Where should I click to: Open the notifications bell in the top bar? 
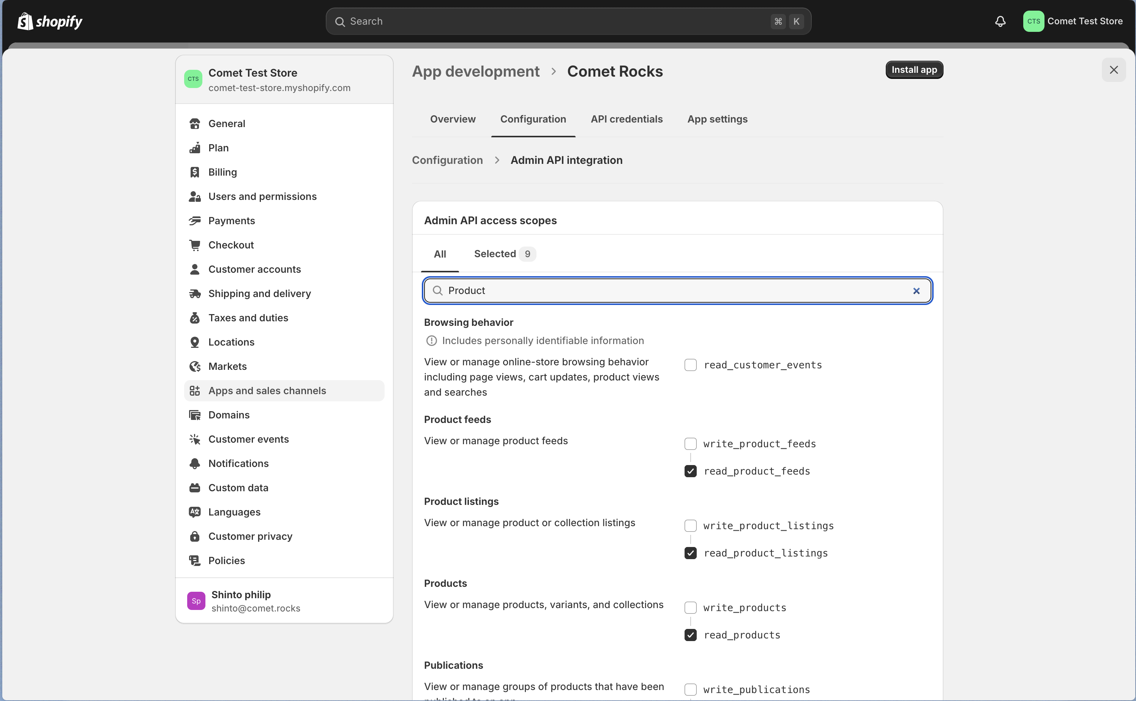click(1000, 21)
